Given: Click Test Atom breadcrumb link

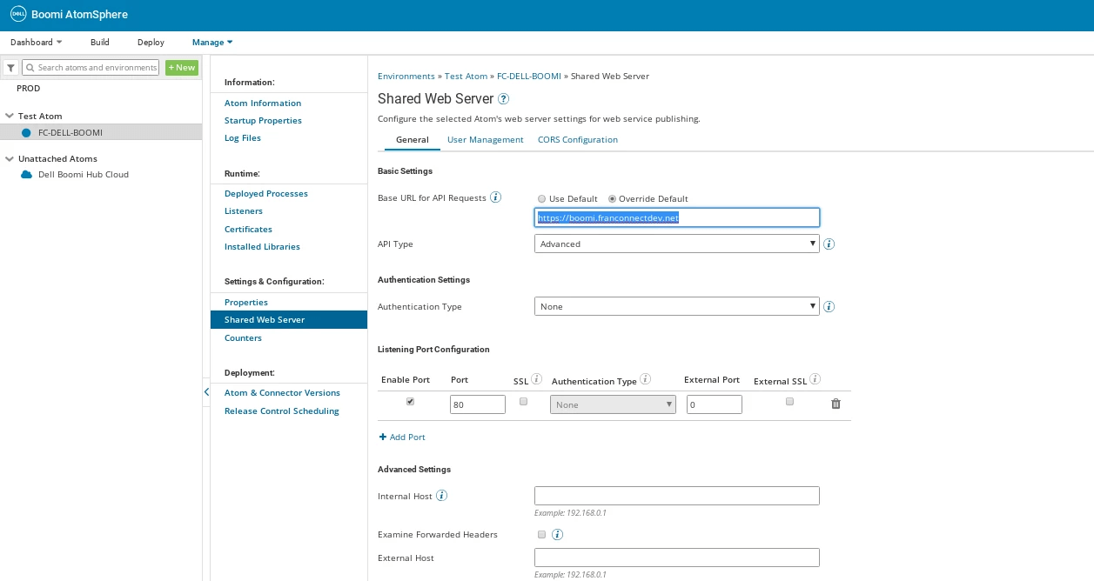Looking at the screenshot, I should coord(466,76).
